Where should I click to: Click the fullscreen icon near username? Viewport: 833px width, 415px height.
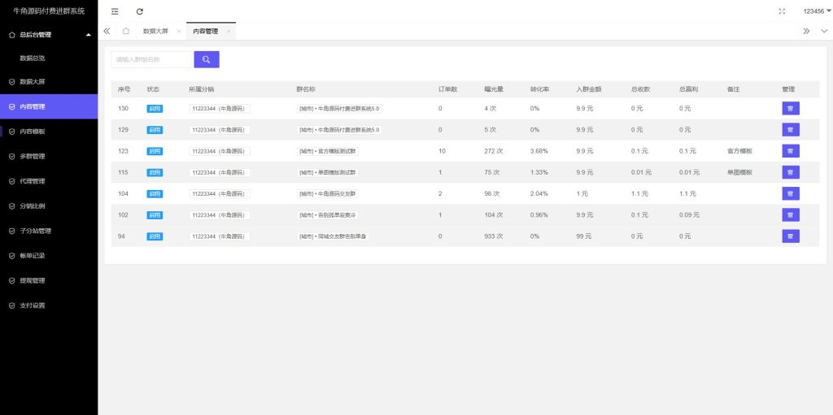(782, 11)
